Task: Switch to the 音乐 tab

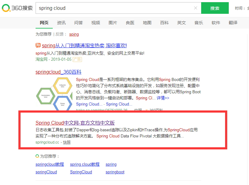Action: pos(199,23)
